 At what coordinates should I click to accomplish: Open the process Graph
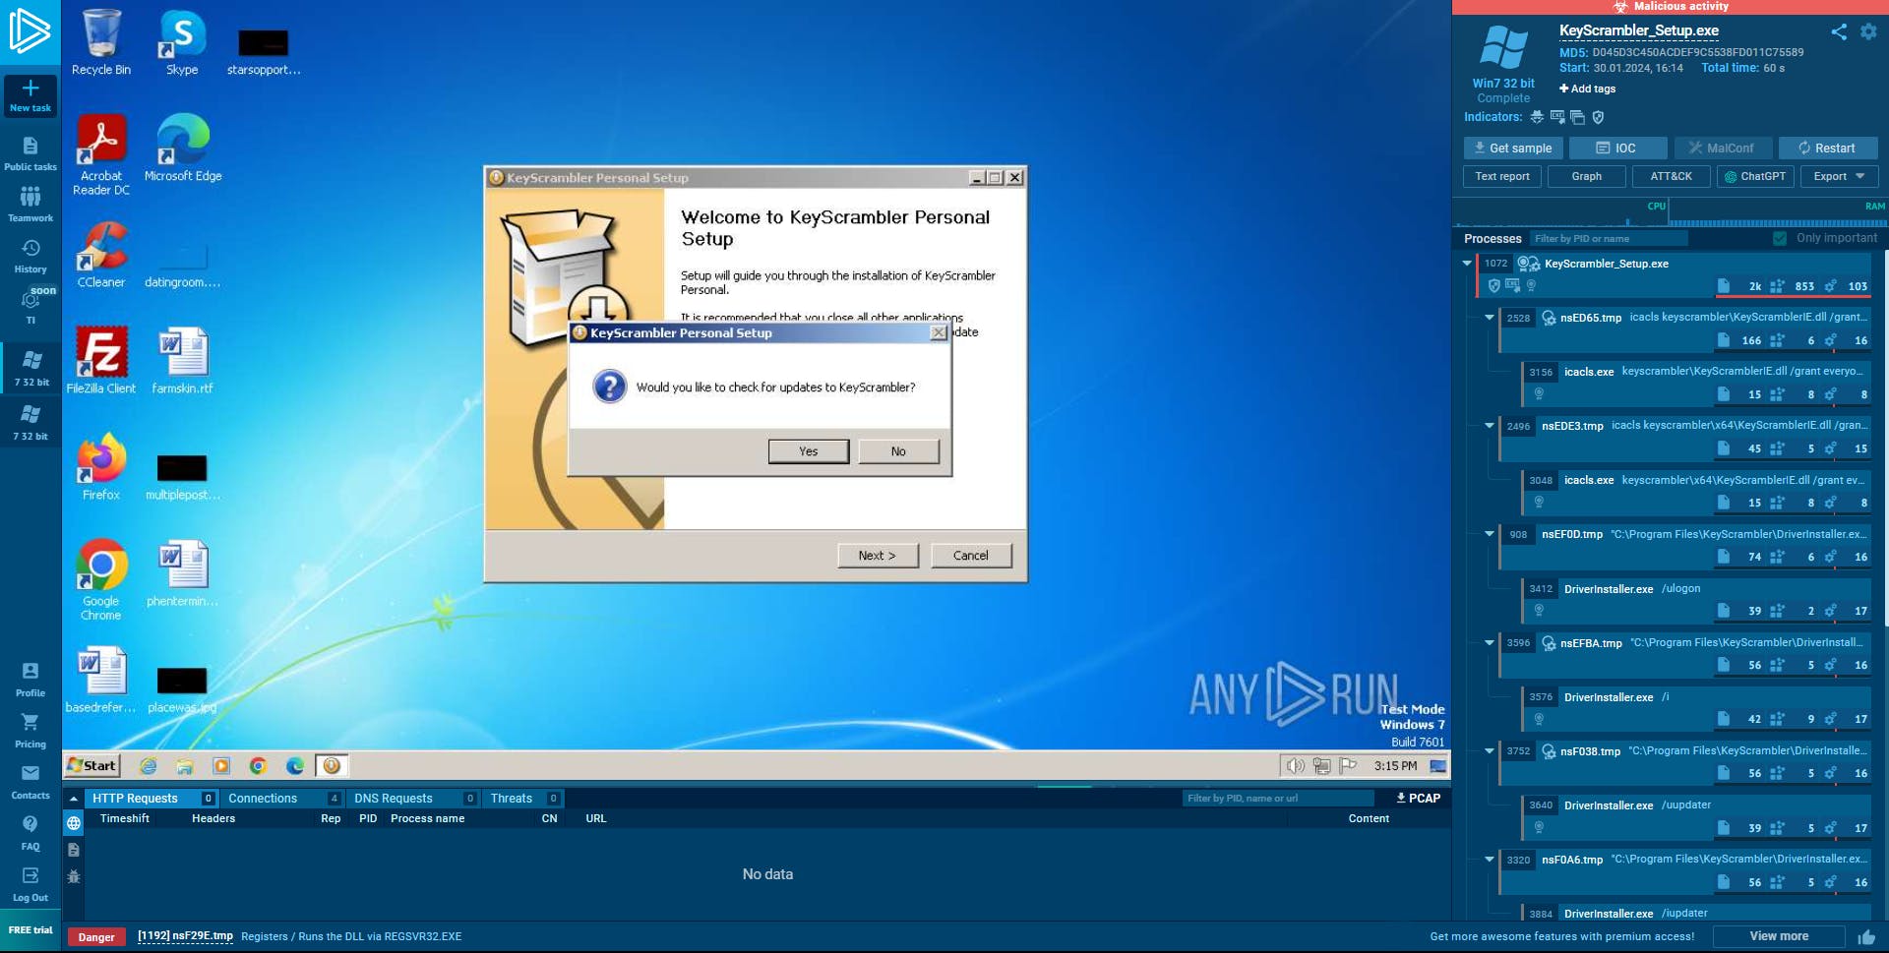[x=1586, y=177]
